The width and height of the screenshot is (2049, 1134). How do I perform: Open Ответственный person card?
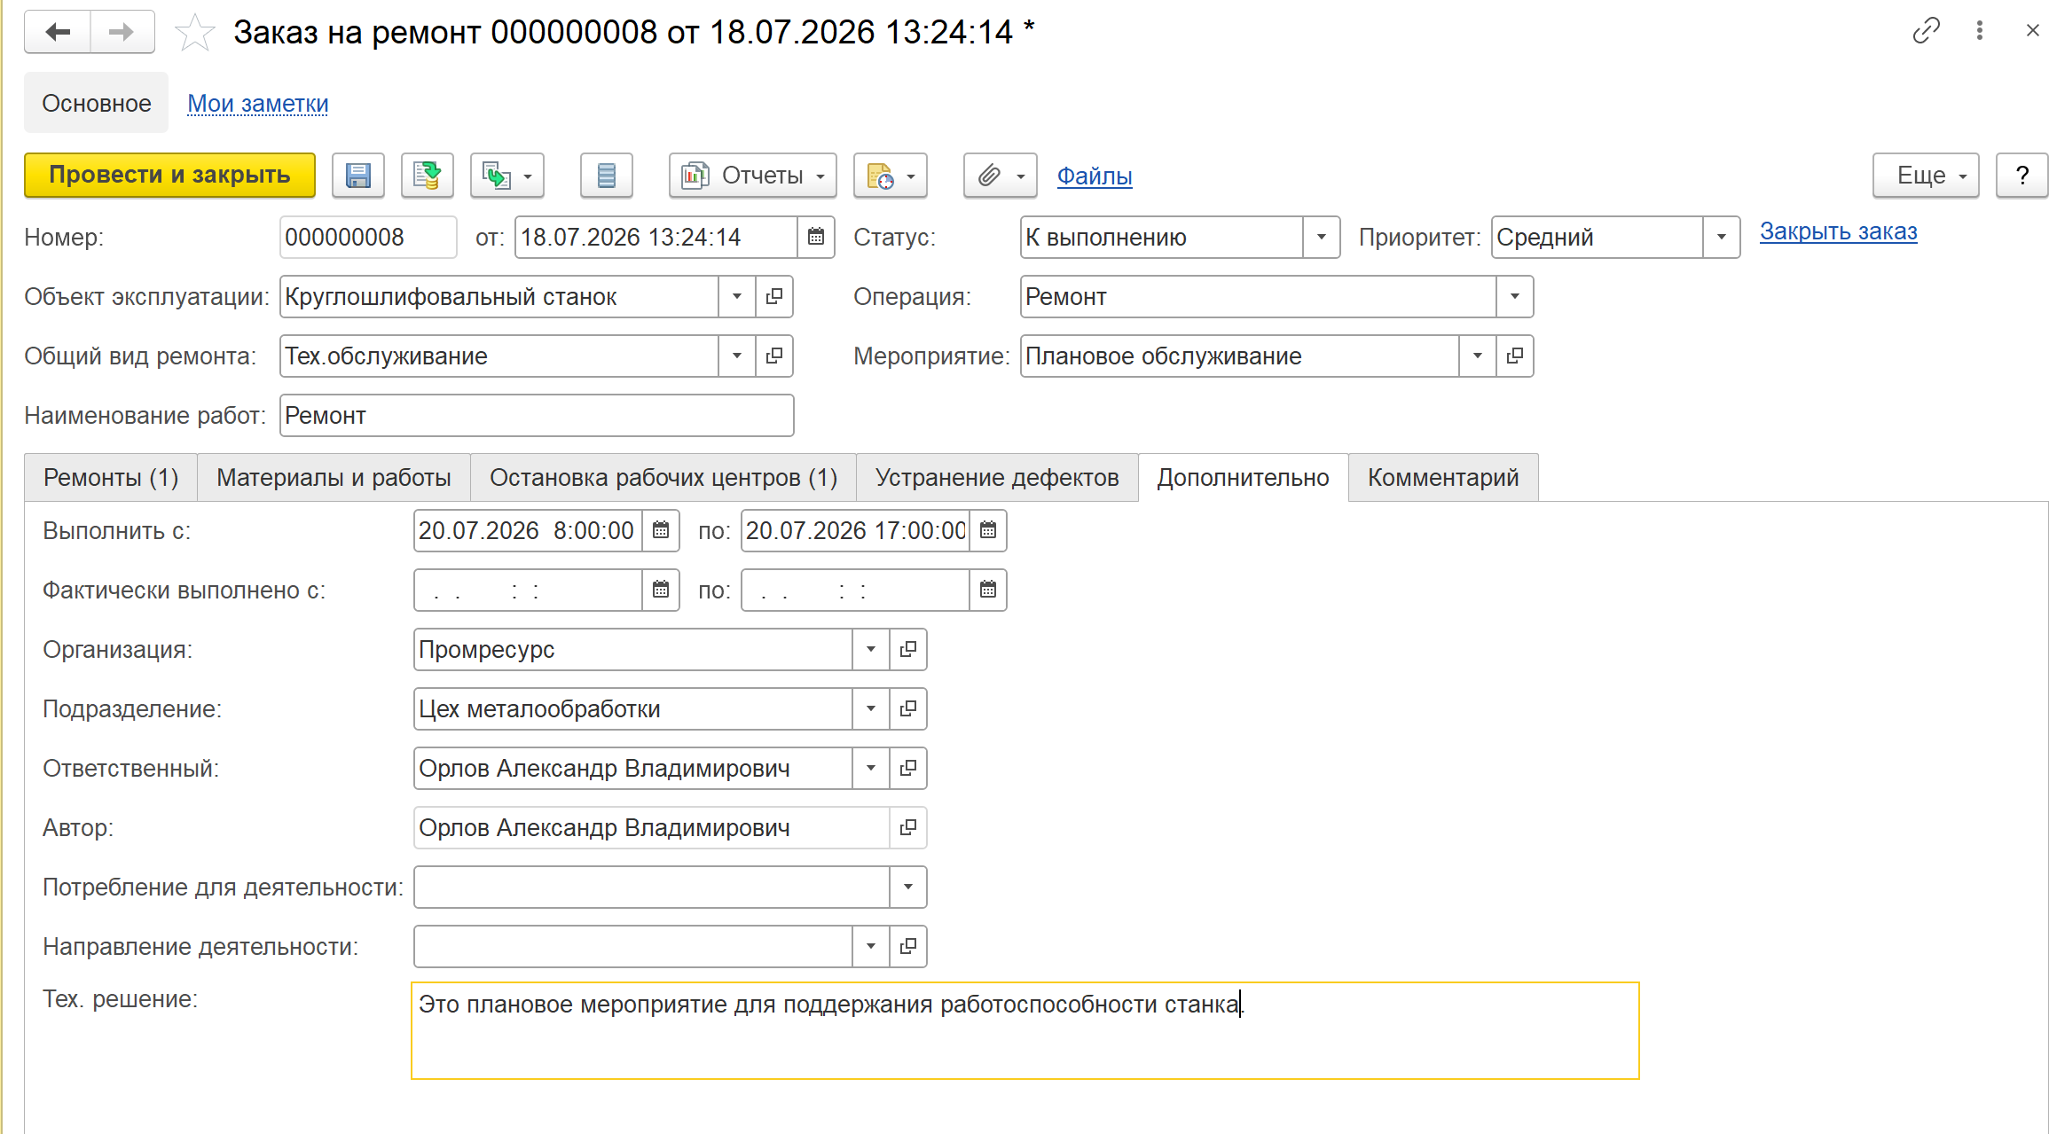coord(908,769)
